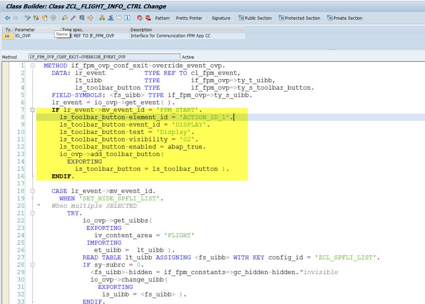This screenshot has width=425, height=304.
Task: Click the Pattern button
Action: [x=162, y=18]
